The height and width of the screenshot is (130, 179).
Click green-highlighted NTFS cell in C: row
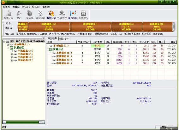(x=98, y=46)
